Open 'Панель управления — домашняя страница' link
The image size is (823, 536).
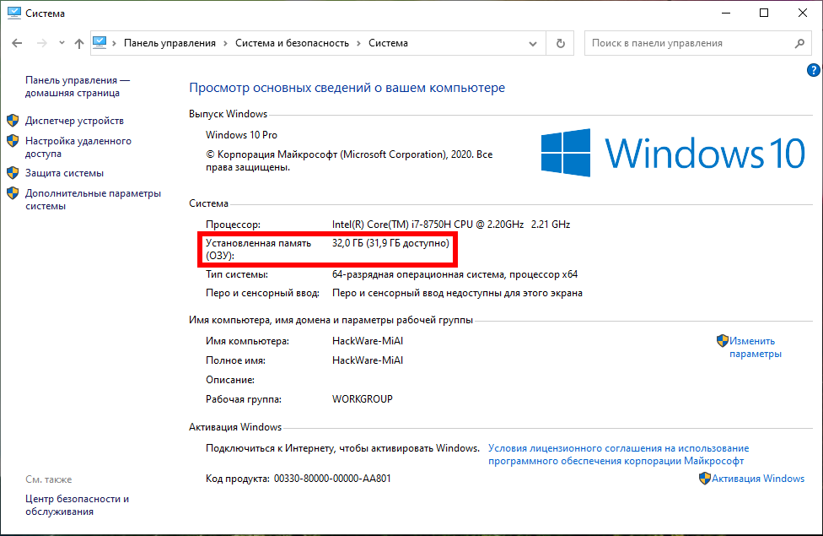pyautogui.click(x=78, y=86)
